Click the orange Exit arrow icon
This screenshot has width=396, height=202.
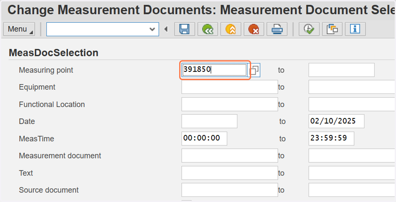pyautogui.click(x=231, y=29)
